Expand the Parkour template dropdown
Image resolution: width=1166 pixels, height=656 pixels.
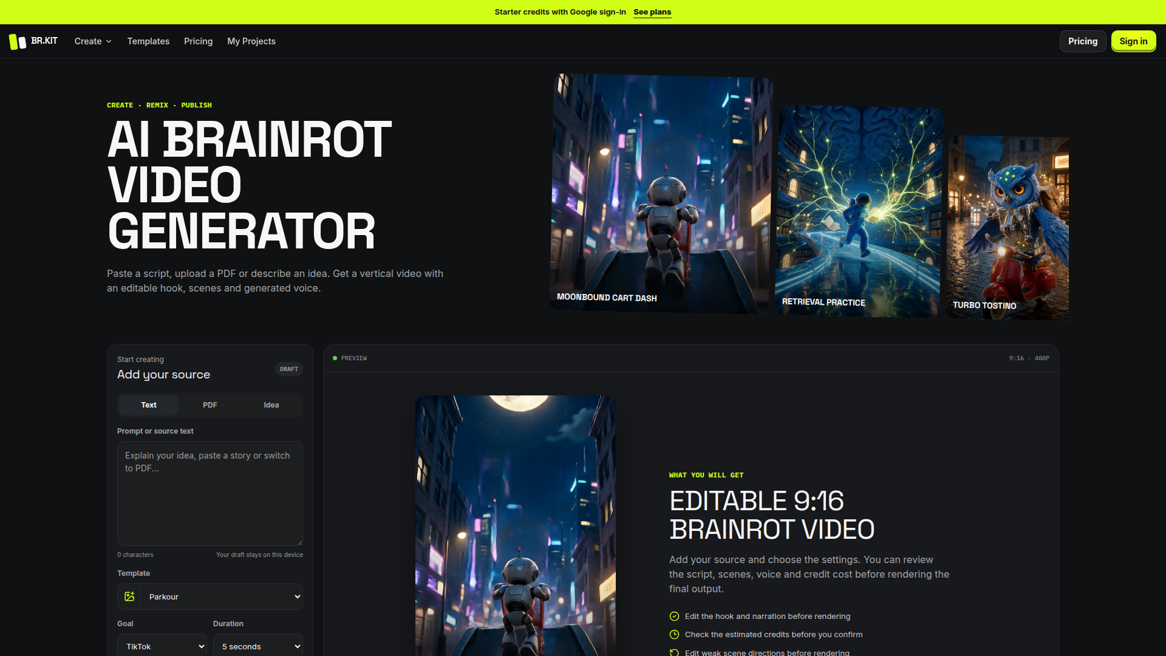[222, 596]
